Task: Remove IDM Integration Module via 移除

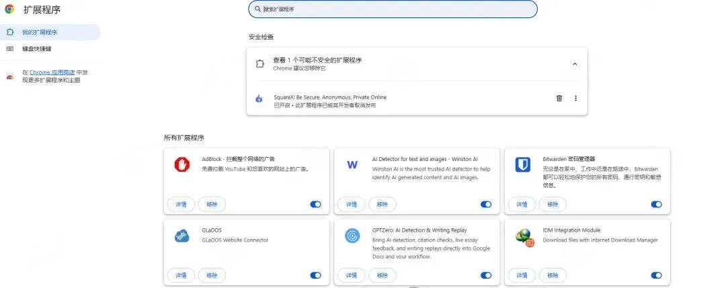Action: coord(553,275)
